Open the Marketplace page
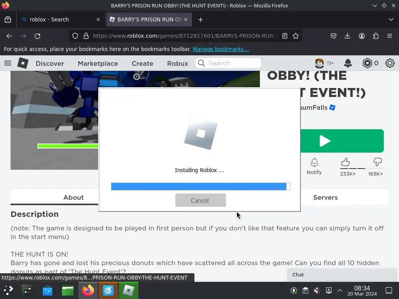The image size is (399, 299). point(98,63)
